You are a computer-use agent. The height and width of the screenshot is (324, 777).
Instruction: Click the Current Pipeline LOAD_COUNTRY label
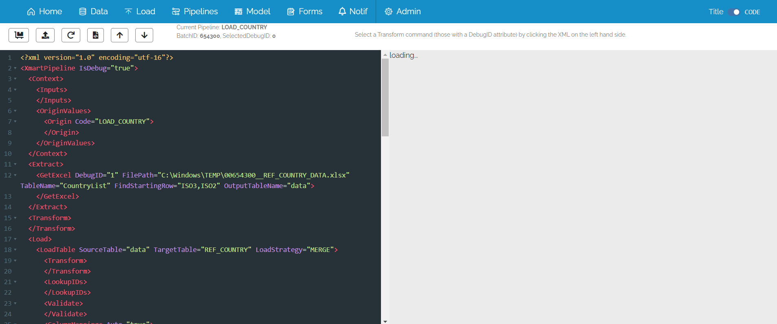tap(222, 27)
